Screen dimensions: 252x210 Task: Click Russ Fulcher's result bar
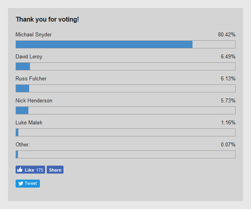point(125,88)
